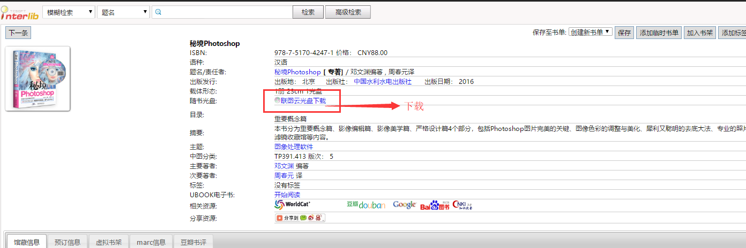Click the 开始阅读 ebook link
746x248 pixels.
pyautogui.click(x=287, y=195)
